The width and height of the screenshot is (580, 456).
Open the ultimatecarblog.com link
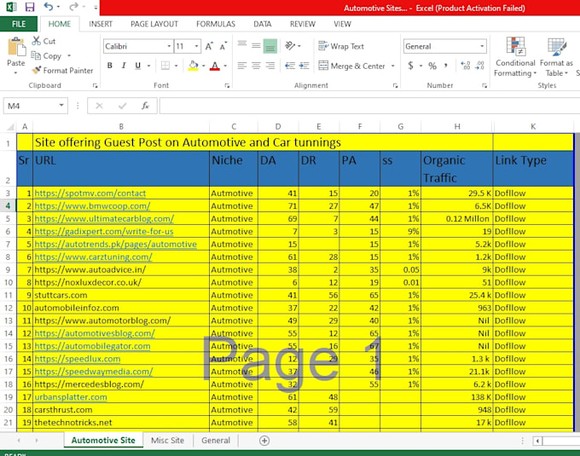pos(104,219)
